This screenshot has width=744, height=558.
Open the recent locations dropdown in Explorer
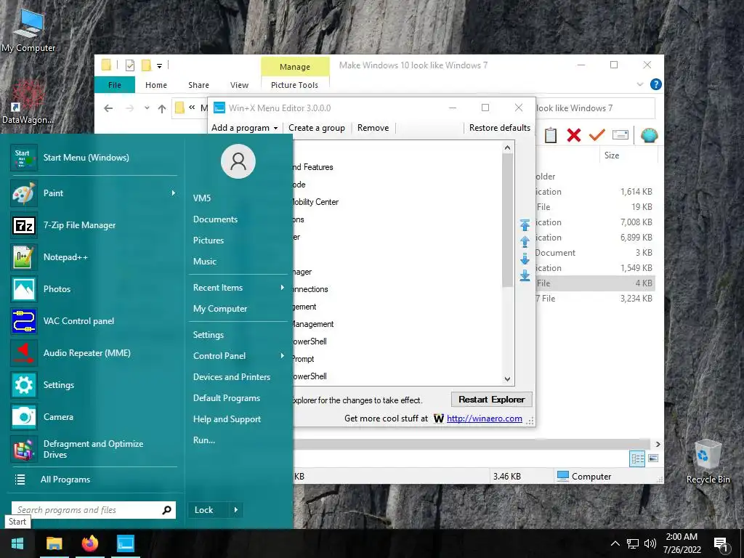147,108
